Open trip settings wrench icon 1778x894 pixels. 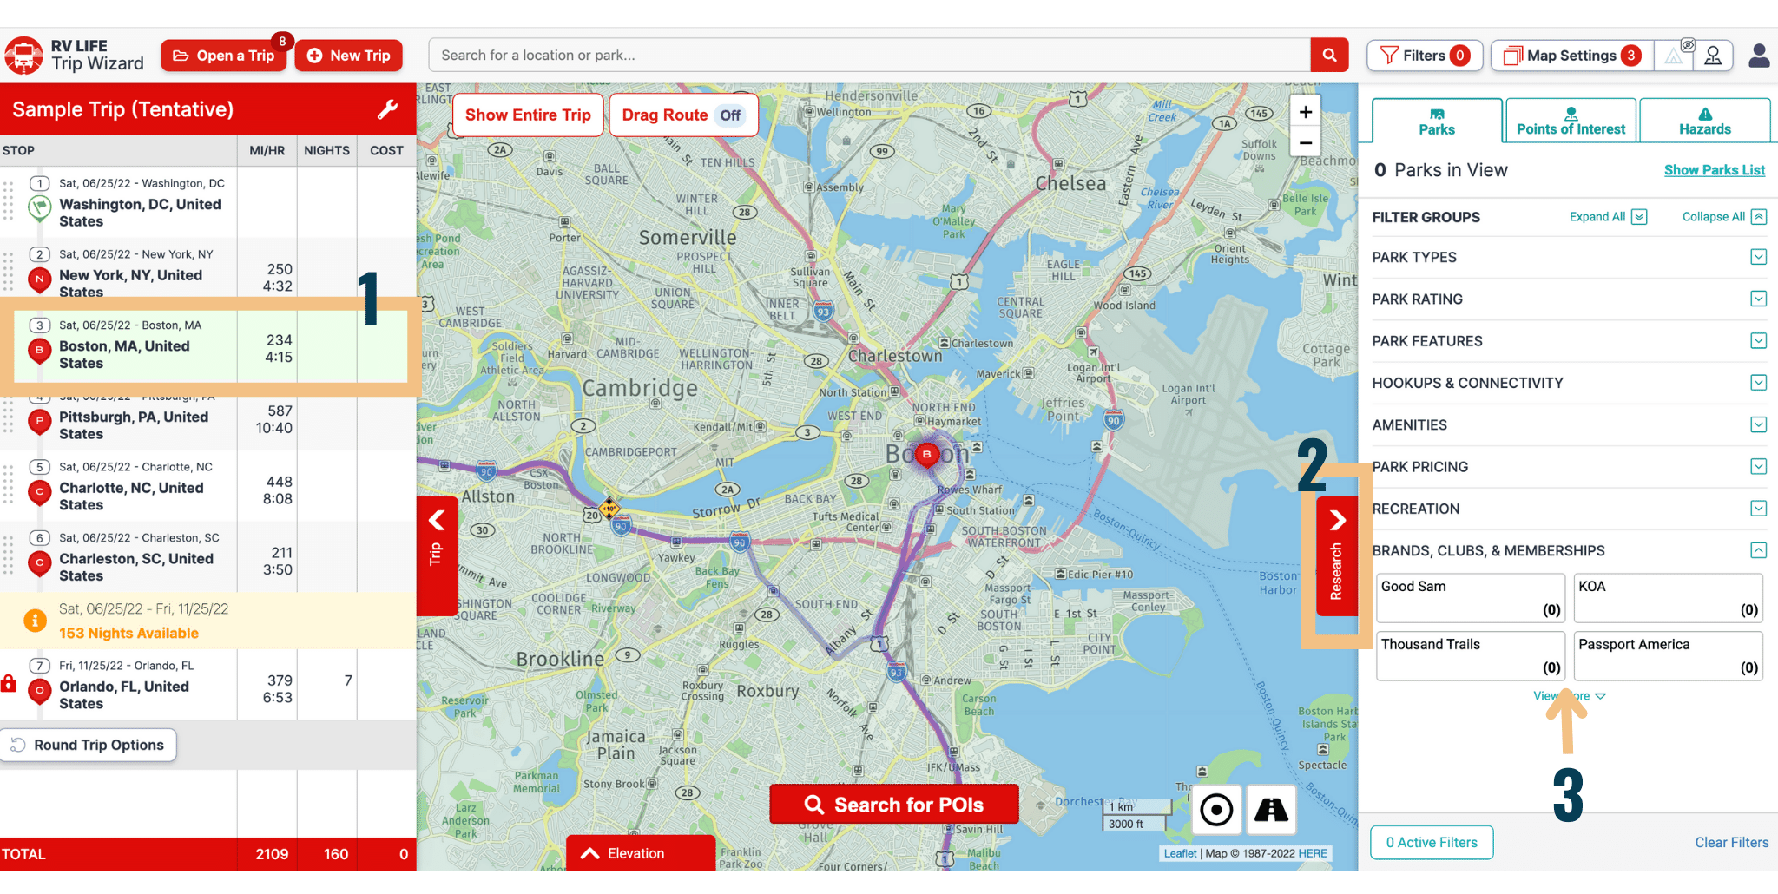(x=387, y=109)
